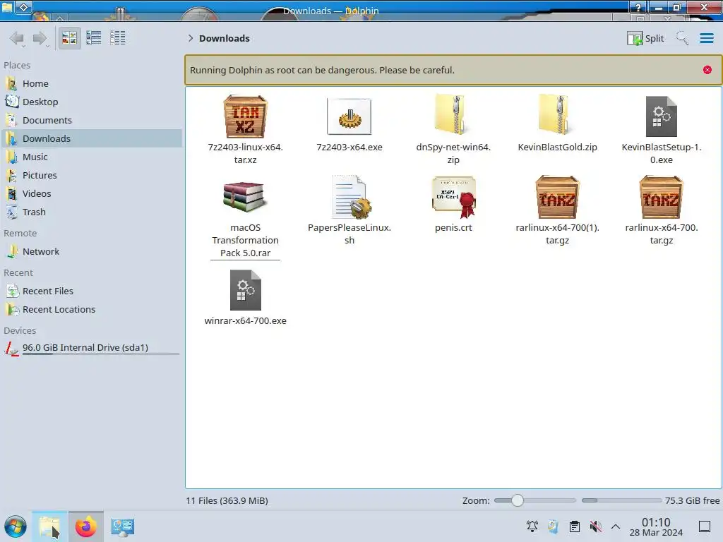Open the clock showing 01:10
This screenshot has height=542, width=723.
point(656,526)
